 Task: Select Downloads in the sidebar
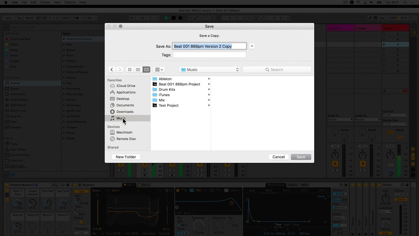tap(127, 112)
